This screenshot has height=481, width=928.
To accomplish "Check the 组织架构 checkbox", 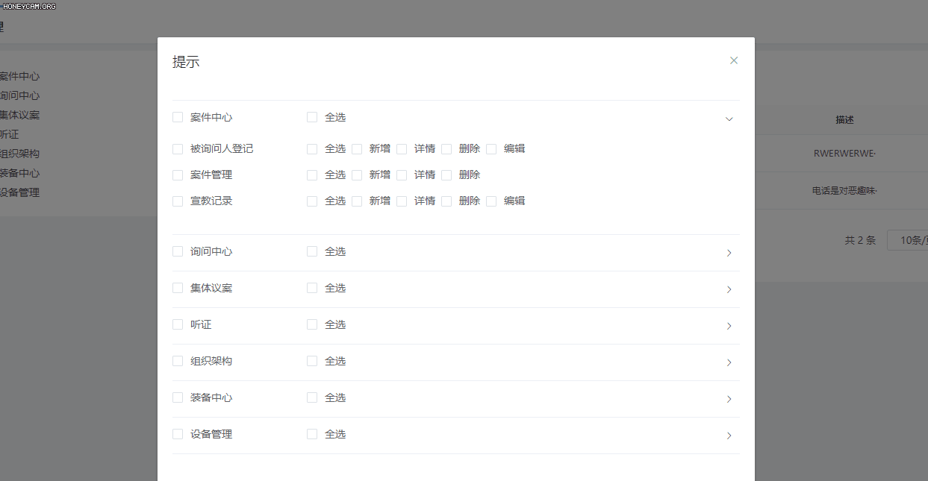I will click(178, 361).
